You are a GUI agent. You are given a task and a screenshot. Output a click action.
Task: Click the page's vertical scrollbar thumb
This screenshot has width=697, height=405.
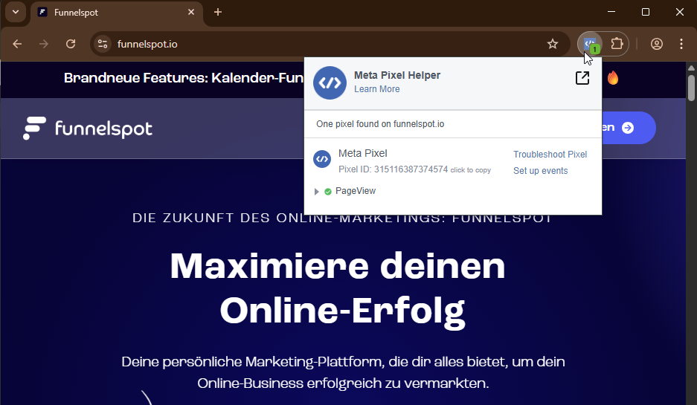pos(691,88)
